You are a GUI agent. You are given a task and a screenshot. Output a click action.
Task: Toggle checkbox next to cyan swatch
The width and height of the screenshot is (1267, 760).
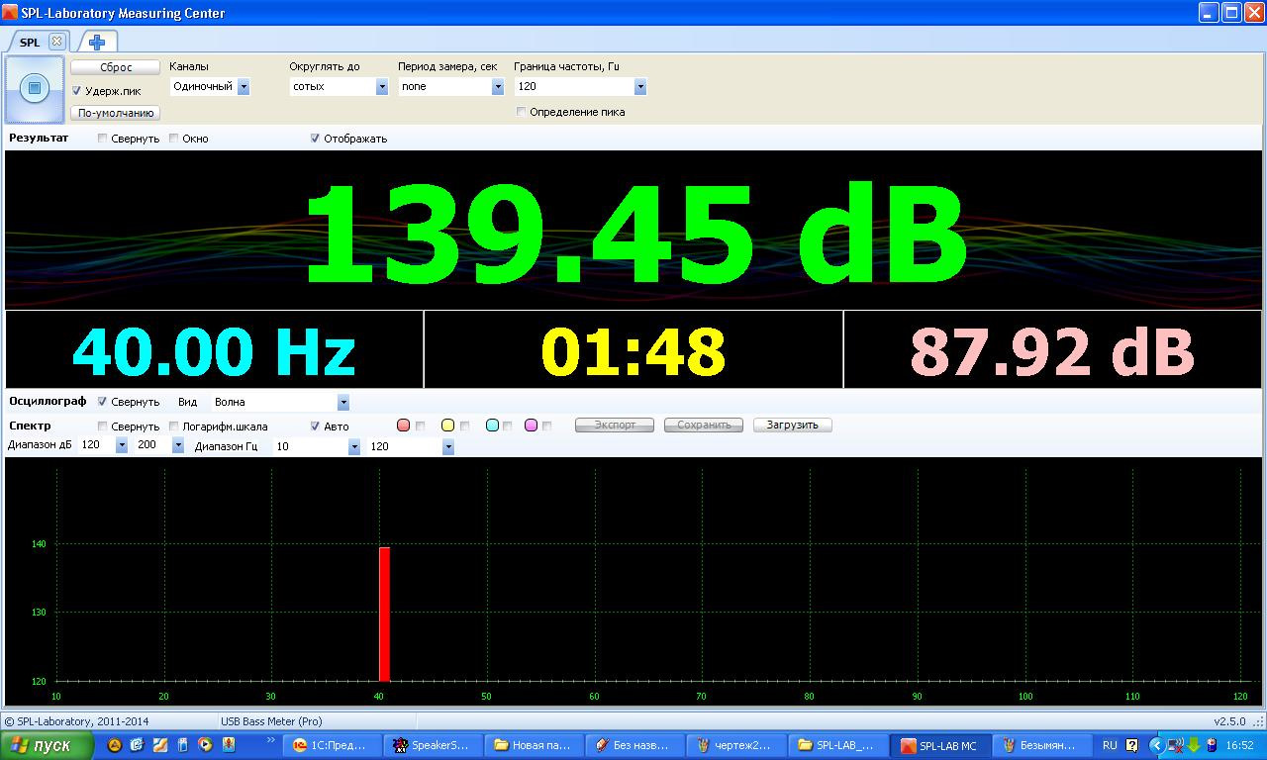[x=508, y=427]
